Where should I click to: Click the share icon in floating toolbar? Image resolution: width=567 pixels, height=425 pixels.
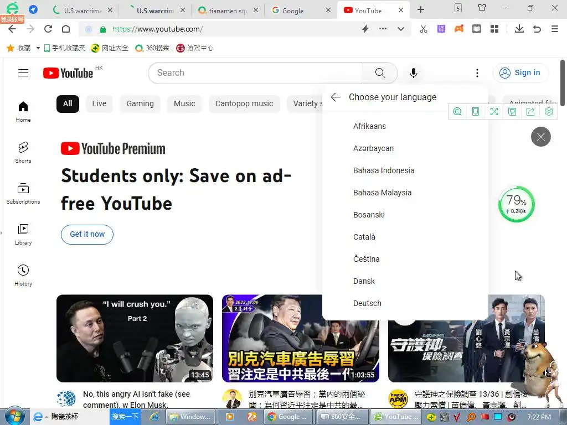click(530, 112)
